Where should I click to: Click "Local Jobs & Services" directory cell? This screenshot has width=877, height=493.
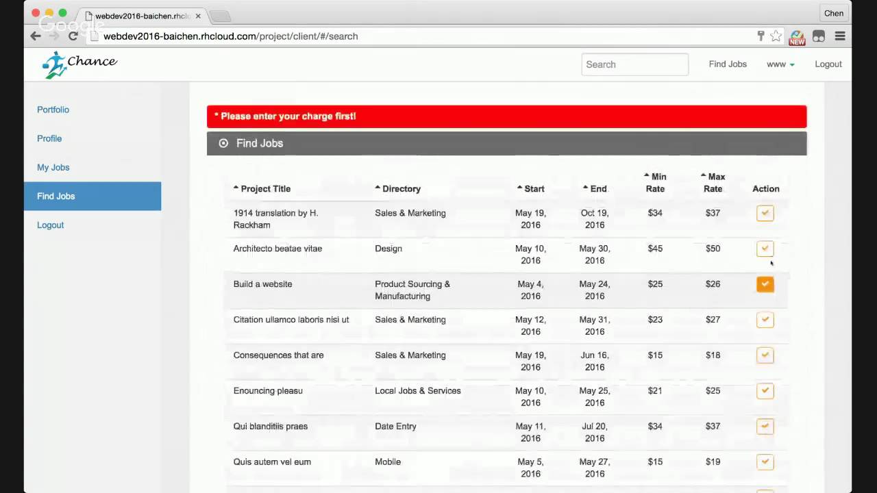coord(418,391)
